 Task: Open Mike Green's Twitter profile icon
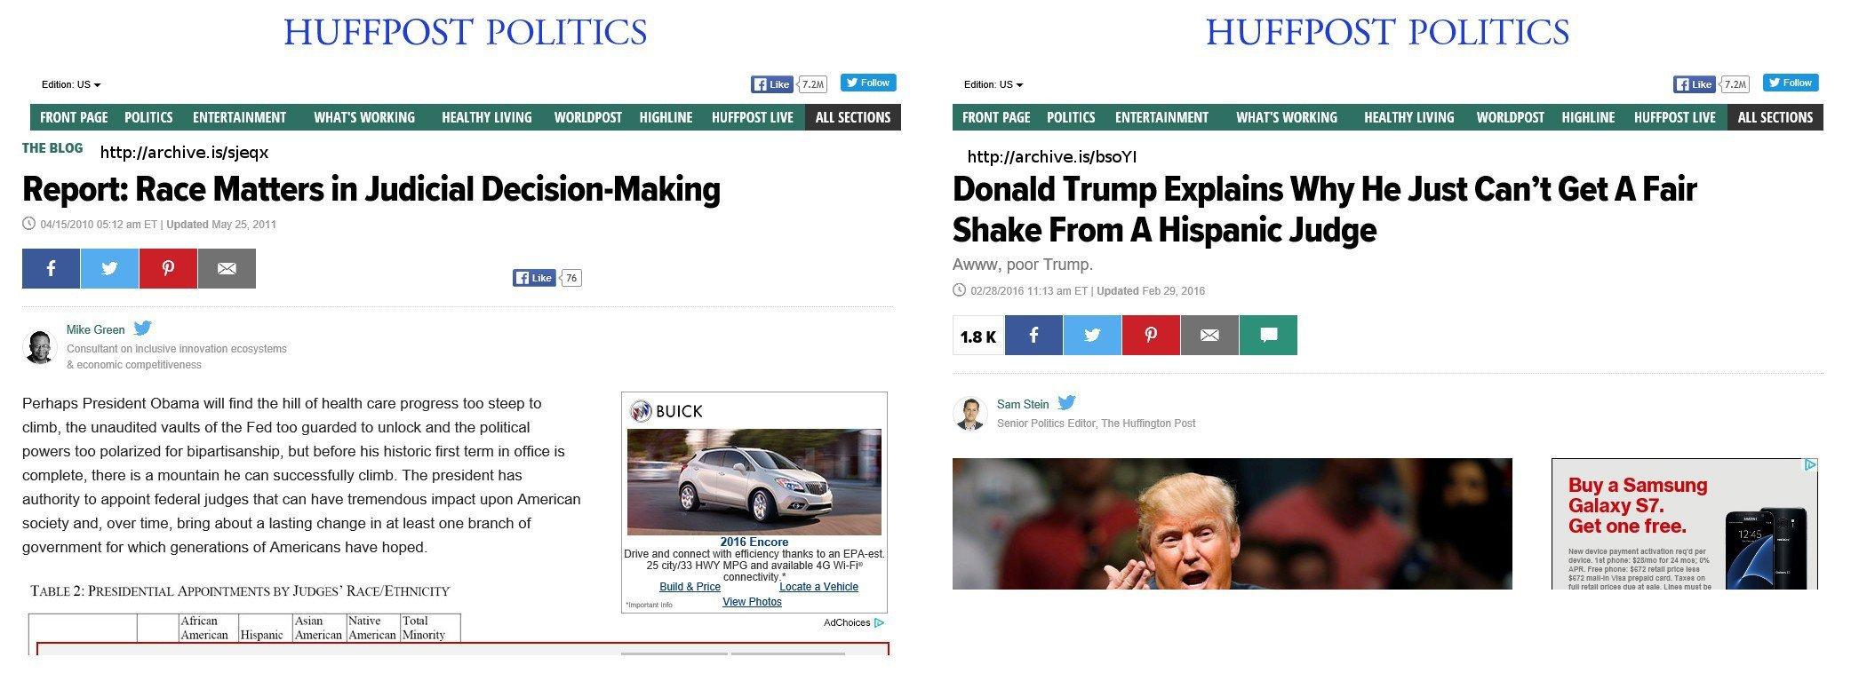142,328
